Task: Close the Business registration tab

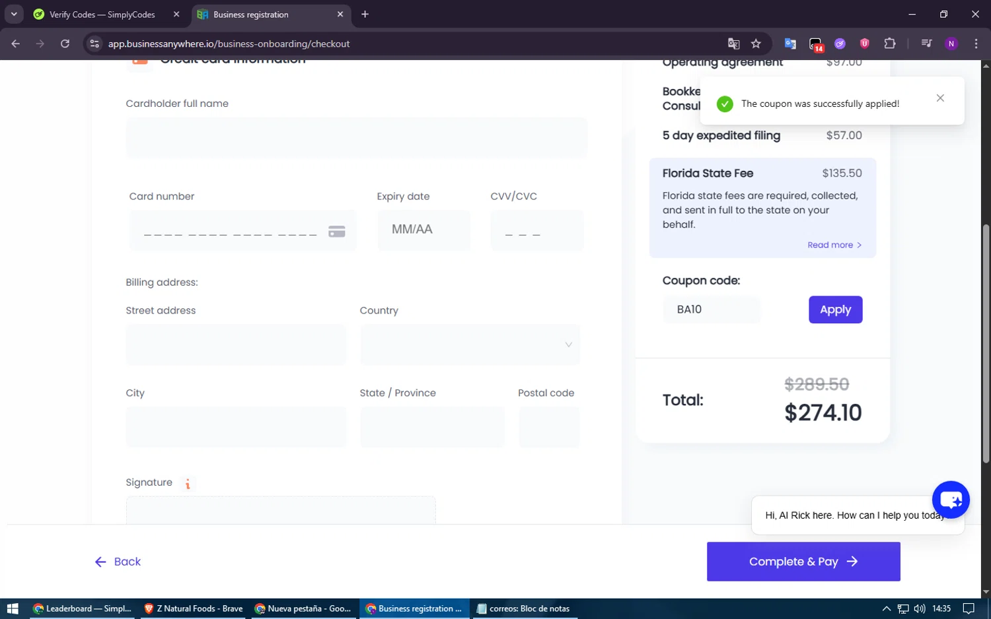Action: [x=340, y=15]
